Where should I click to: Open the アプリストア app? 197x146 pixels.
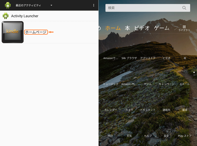click(x=148, y=58)
